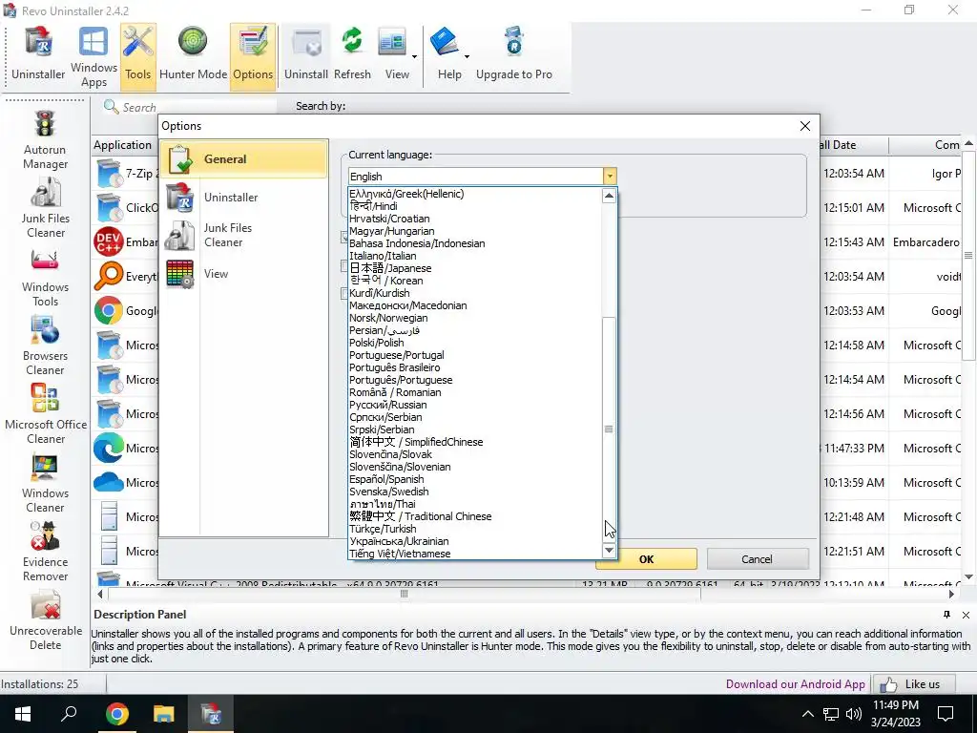Select the View options tab

coord(243,274)
